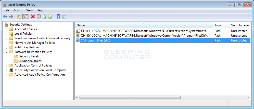Select the Additional Rules tree item
Screen dimensions: 254x109
pyautogui.click(x=30, y=61)
